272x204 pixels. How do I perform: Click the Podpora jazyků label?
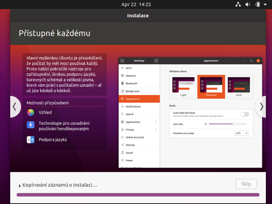click(53, 140)
